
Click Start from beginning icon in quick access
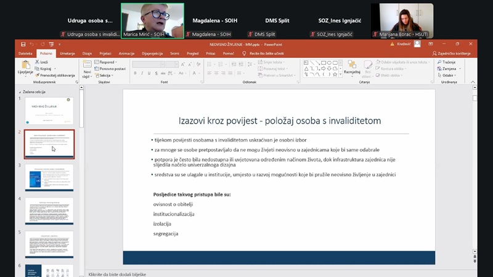tap(52, 45)
